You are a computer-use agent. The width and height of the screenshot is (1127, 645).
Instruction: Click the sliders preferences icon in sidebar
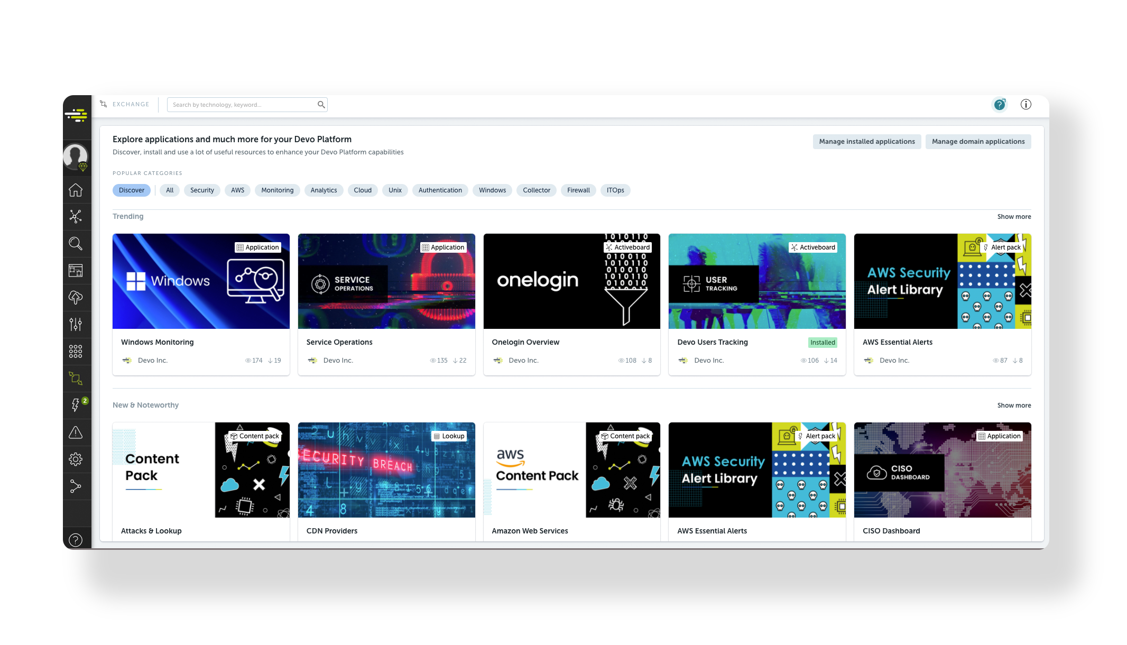pos(76,324)
